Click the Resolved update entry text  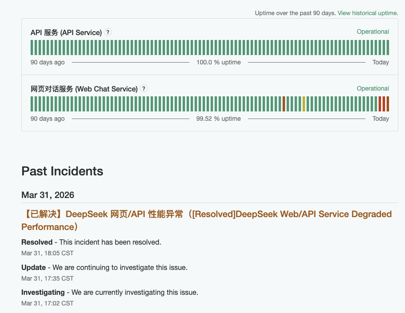pyautogui.click(x=91, y=242)
